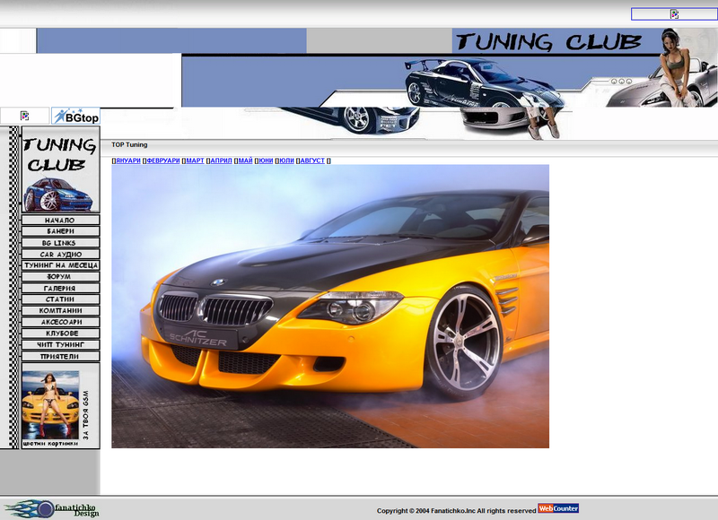Select the АВГУСТ month link

[311, 160]
